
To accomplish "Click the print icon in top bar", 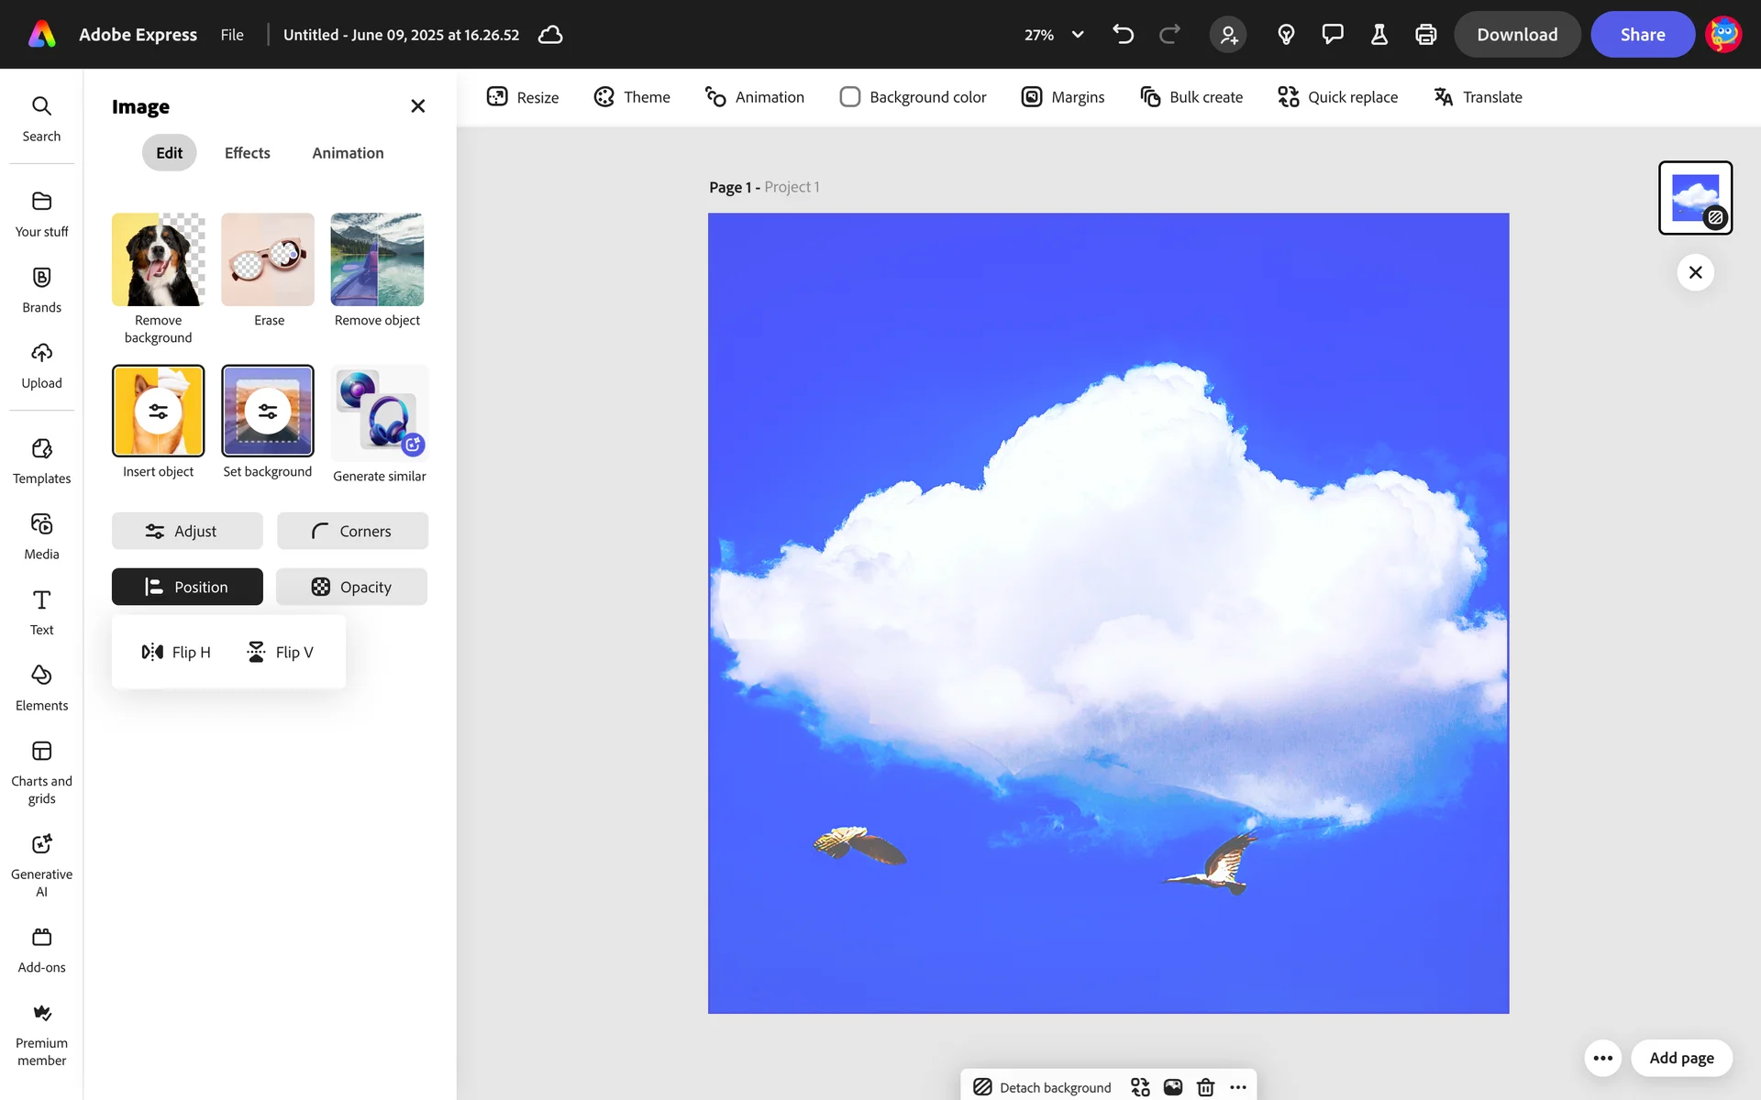I will (1425, 35).
